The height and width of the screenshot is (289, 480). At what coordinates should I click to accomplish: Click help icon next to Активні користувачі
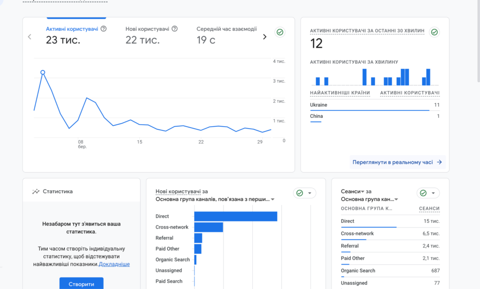[104, 29]
